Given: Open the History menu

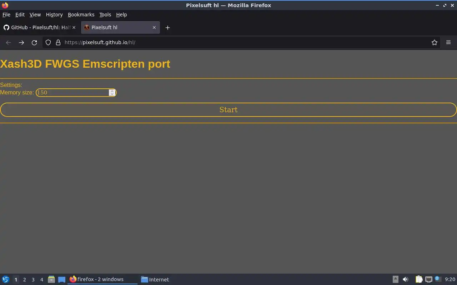Looking at the screenshot, I should [54, 15].
